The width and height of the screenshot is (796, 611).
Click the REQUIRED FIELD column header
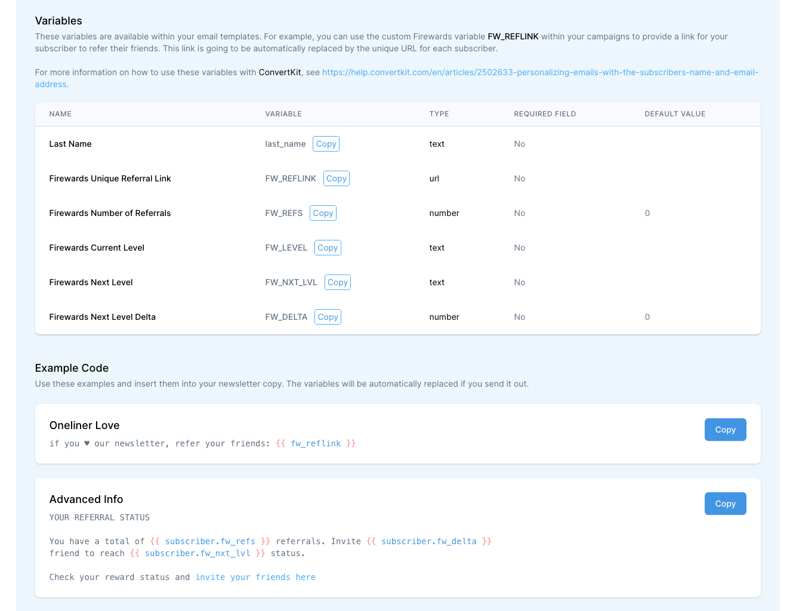pos(545,114)
